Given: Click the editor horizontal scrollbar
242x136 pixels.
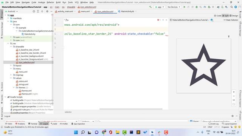Looking at the screenshot, I should coord(131,109).
